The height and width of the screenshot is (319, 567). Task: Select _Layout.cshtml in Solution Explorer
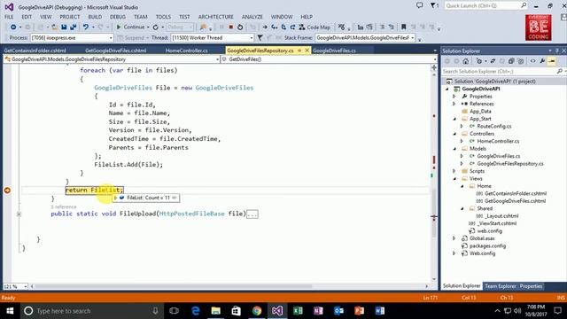[x=501, y=216]
